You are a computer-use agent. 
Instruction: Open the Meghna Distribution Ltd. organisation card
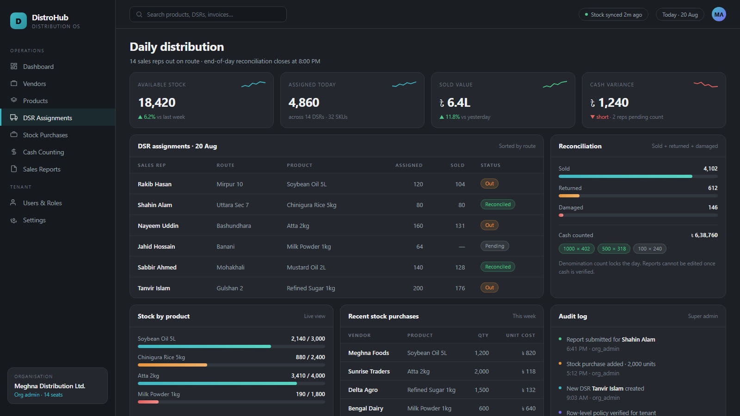pos(57,386)
